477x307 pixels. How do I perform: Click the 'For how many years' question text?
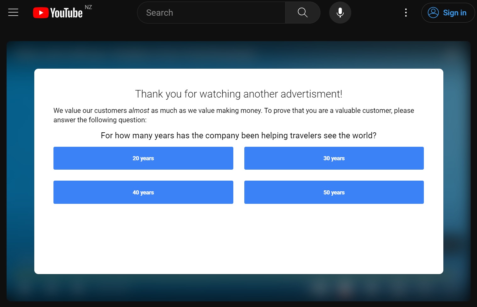(x=238, y=135)
